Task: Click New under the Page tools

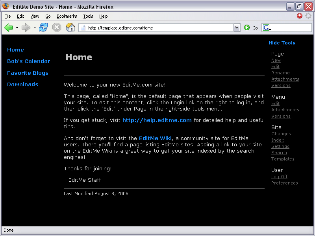Action: (x=276, y=60)
